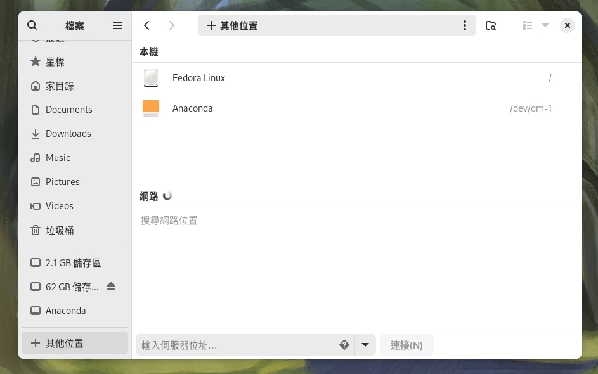The width and height of the screenshot is (598, 374).
Task: Click 其他位置 other locations in sidebar
Action: point(65,343)
